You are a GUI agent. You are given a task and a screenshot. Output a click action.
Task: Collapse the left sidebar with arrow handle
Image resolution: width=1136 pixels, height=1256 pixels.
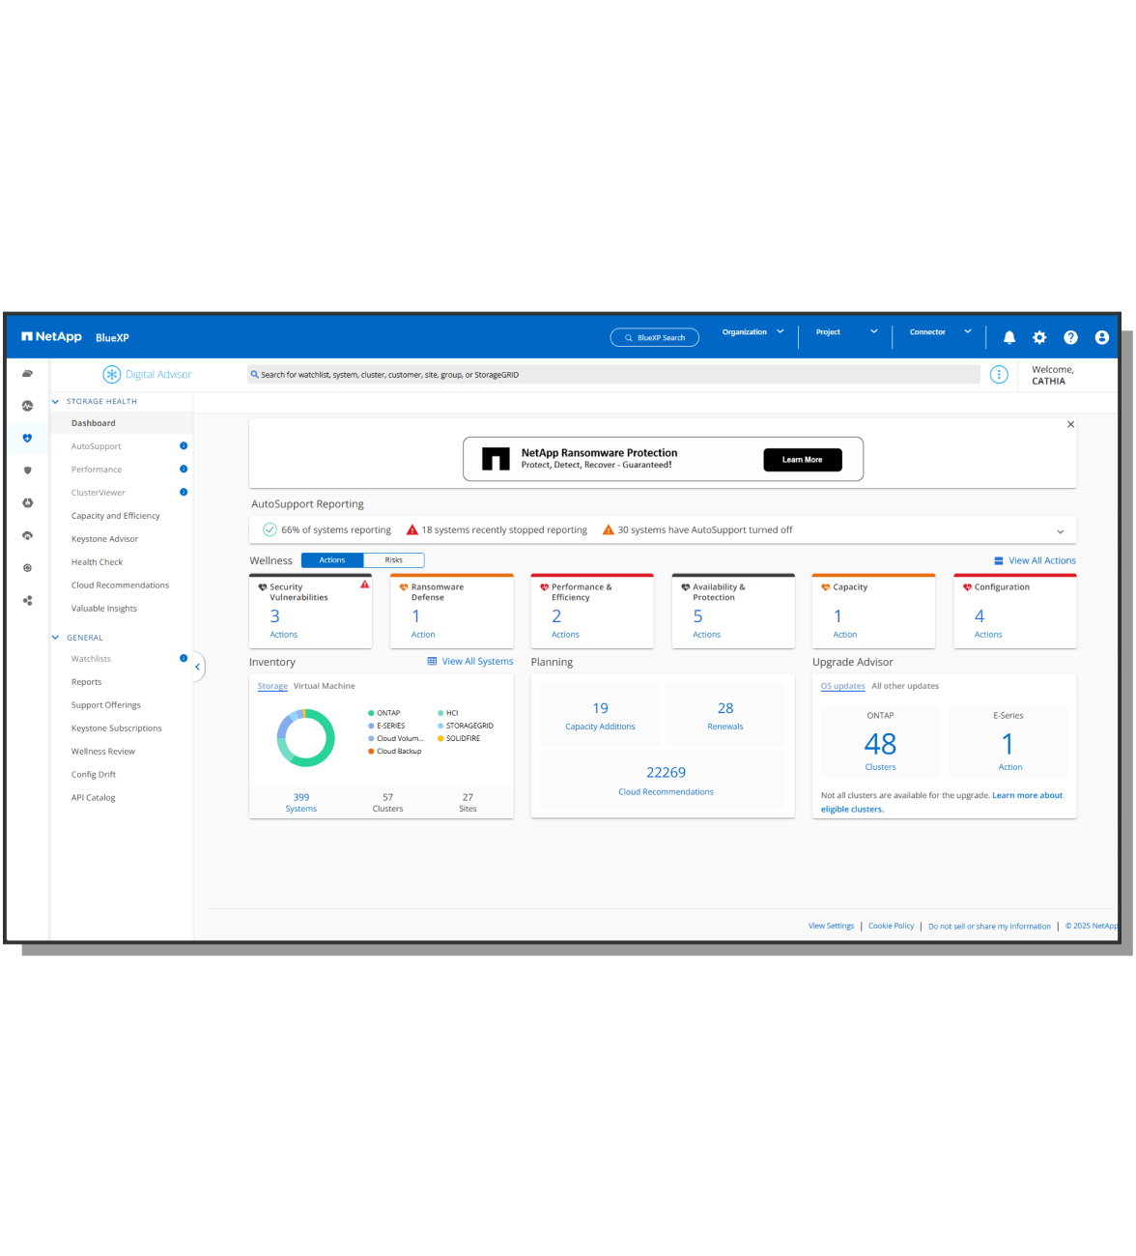198,667
